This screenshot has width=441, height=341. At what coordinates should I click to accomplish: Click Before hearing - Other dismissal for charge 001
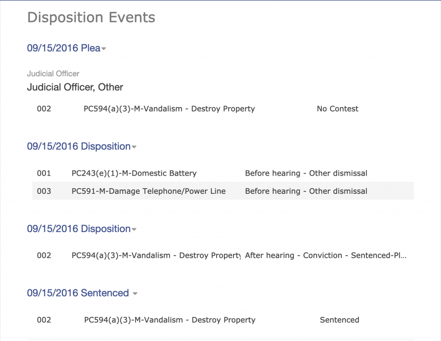click(306, 173)
